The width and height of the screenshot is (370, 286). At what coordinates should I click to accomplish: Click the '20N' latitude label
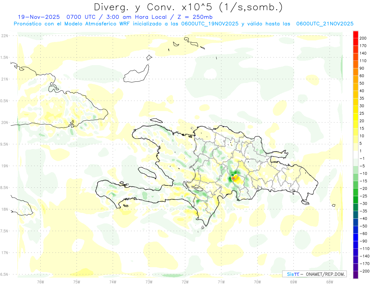pos(4,123)
